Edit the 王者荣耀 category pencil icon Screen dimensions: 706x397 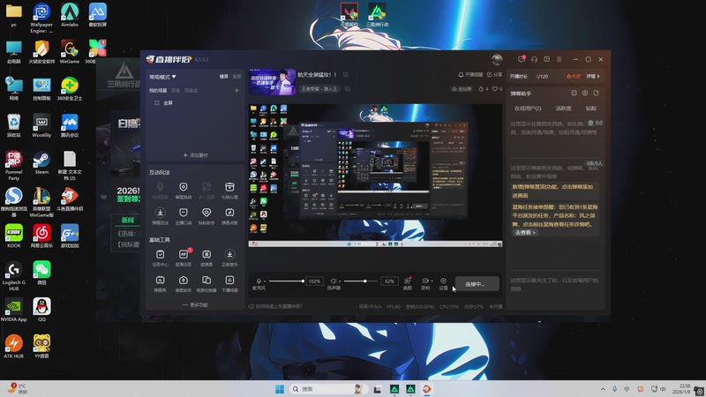pyautogui.click(x=348, y=89)
